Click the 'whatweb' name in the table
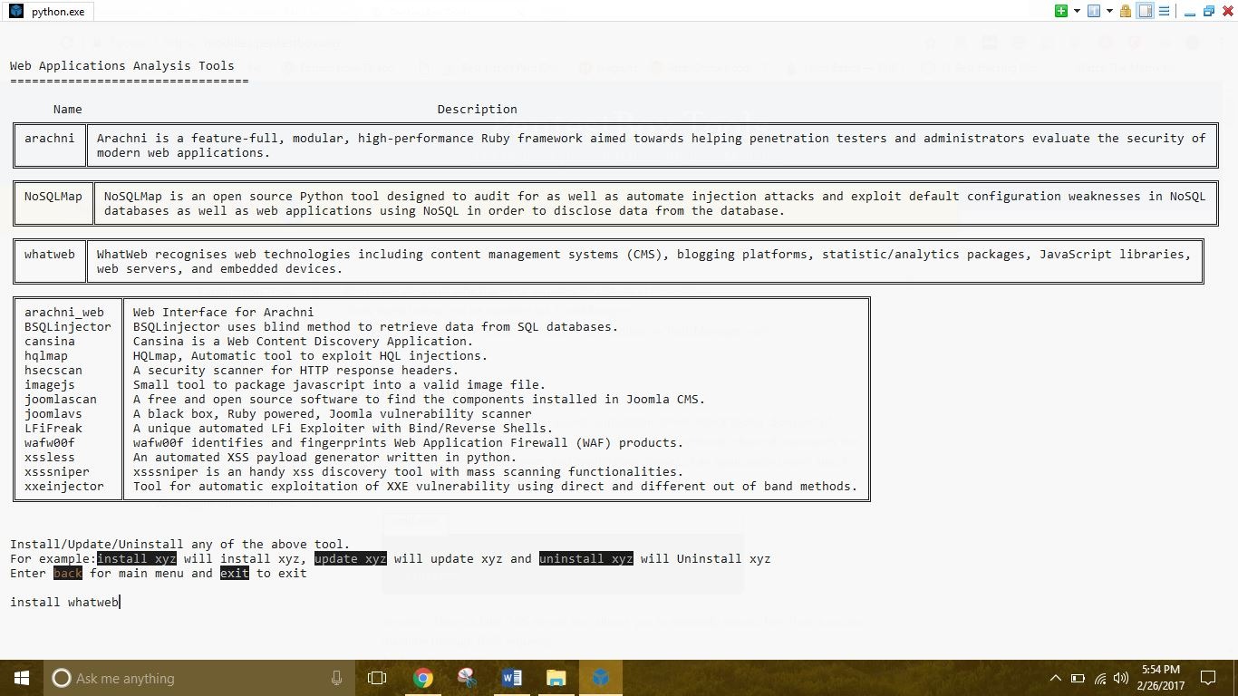Viewport: 1238px width, 696px height. click(x=50, y=254)
